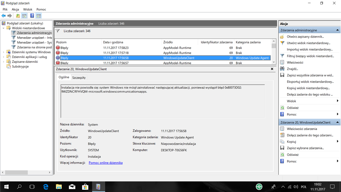Select the 17:56:57 AppModel-Runtime event row
341x192 pixels.
click(163, 63)
